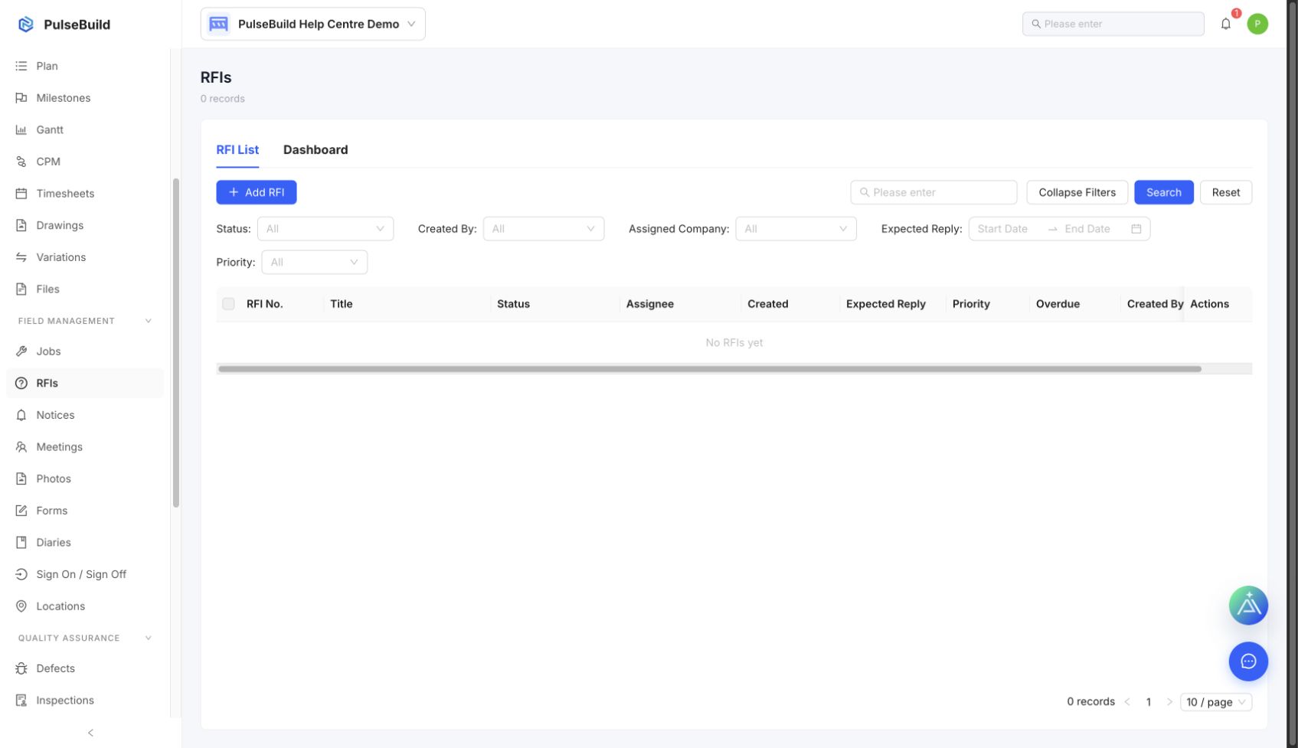1298x748 pixels.
Task: Open the Priority filter dropdown
Action: tap(314, 263)
